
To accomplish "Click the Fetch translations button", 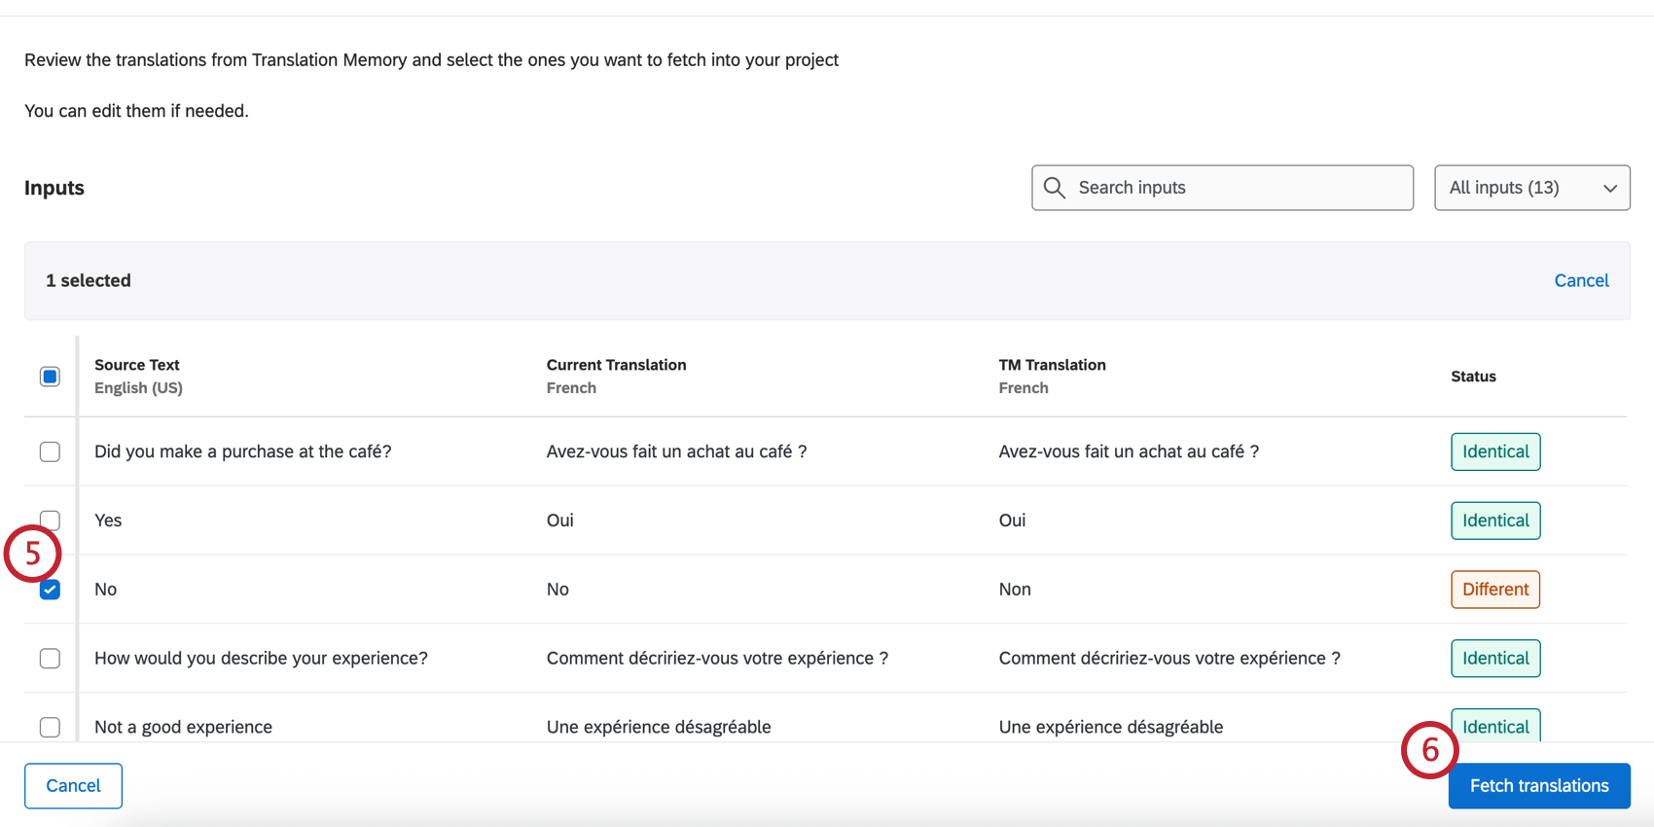I will click(x=1538, y=786).
